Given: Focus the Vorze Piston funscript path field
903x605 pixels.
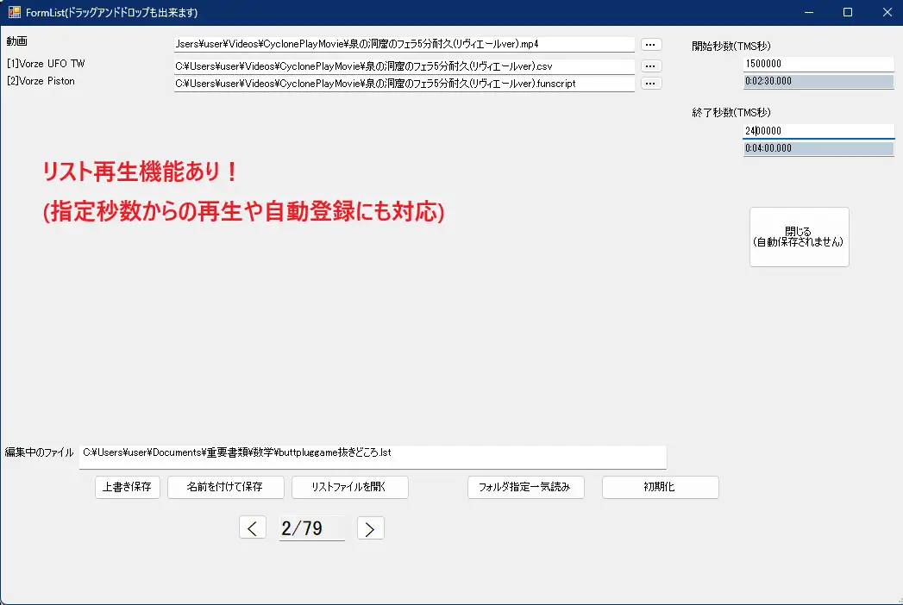Looking at the screenshot, I should coord(404,84).
